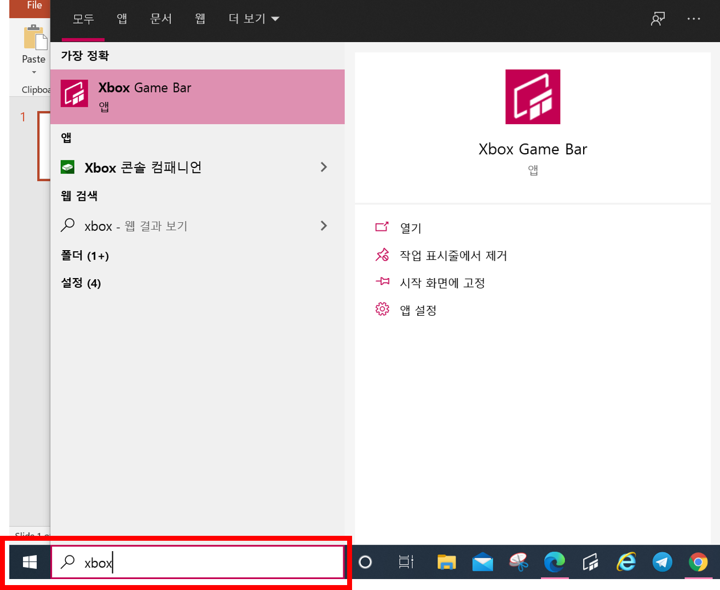Expand Xbox 콘솔 컴패니언 arrow
720x590 pixels.
click(x=324, y=167)
